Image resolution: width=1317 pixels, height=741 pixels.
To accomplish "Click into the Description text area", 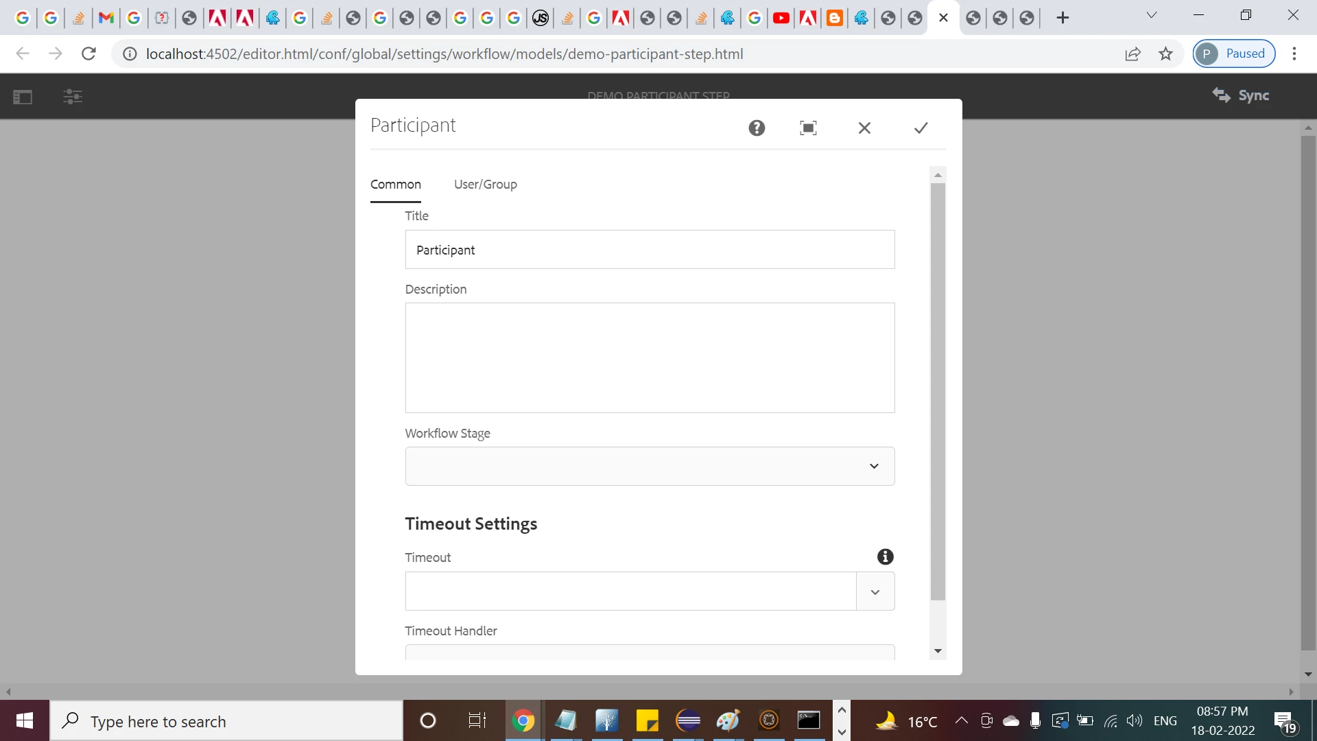I will tap(650, 357).
